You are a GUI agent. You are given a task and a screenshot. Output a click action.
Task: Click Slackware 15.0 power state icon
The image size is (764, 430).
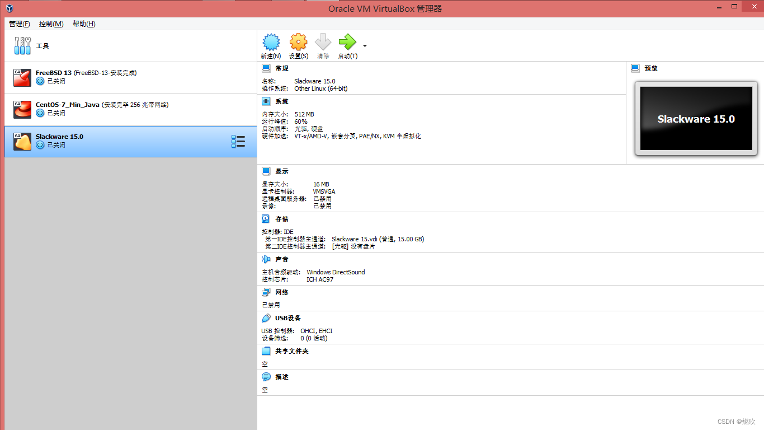(40, 145)
